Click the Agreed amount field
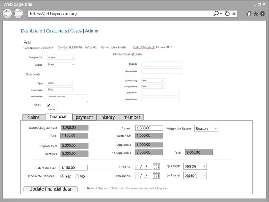The height and width of the screenshot is (202, 269). click(x=149, y=128)
